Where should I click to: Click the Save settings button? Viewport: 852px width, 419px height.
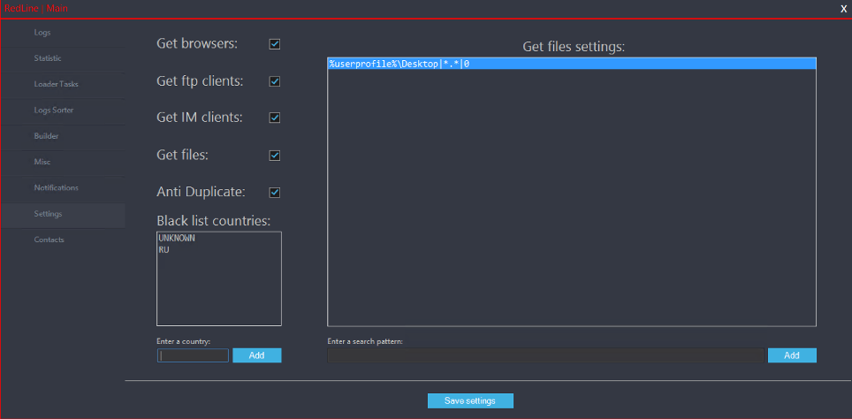pyautogui.click(x=470, y=401)
